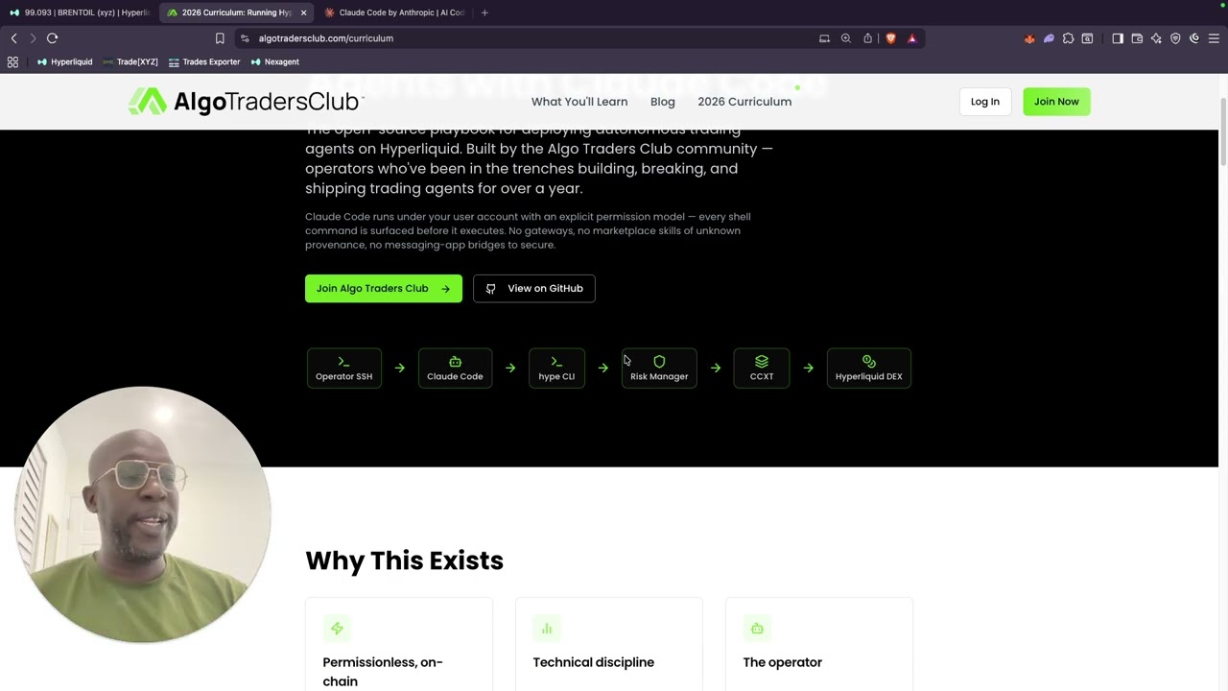
Task: Open the Nexagent bookmark
Action: [275, 61]
